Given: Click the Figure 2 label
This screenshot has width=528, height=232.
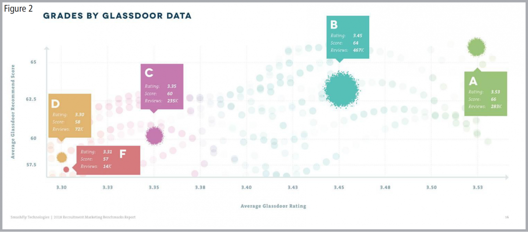Looking at the screenshot, I should [18, 9].
